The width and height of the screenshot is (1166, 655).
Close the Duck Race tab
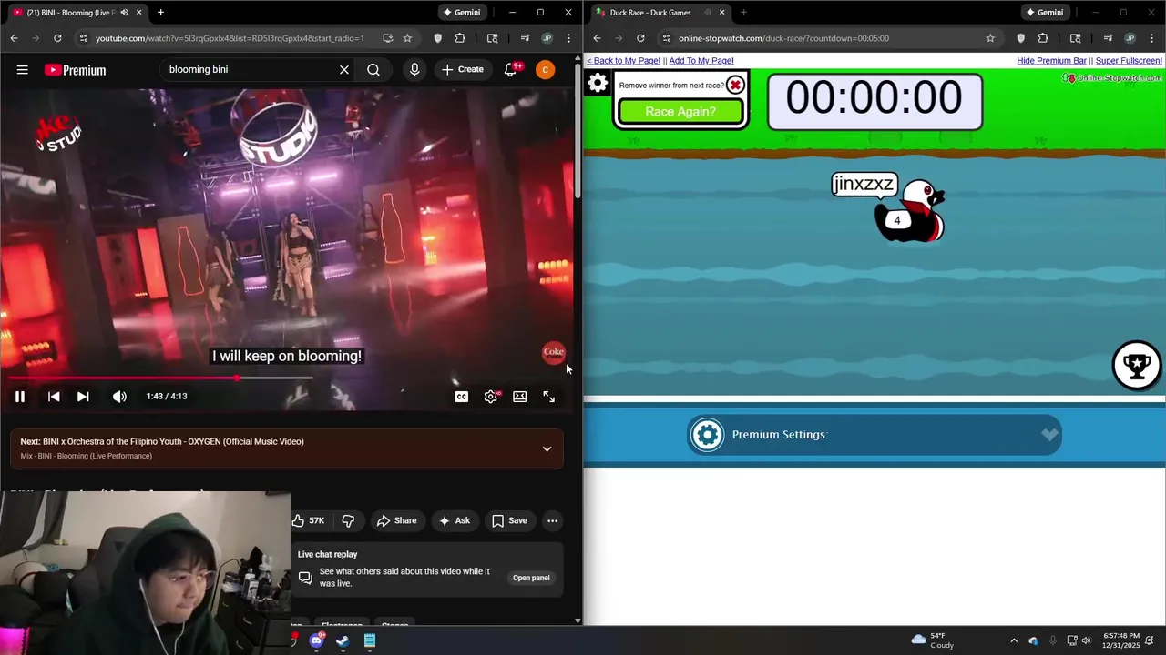721,13
